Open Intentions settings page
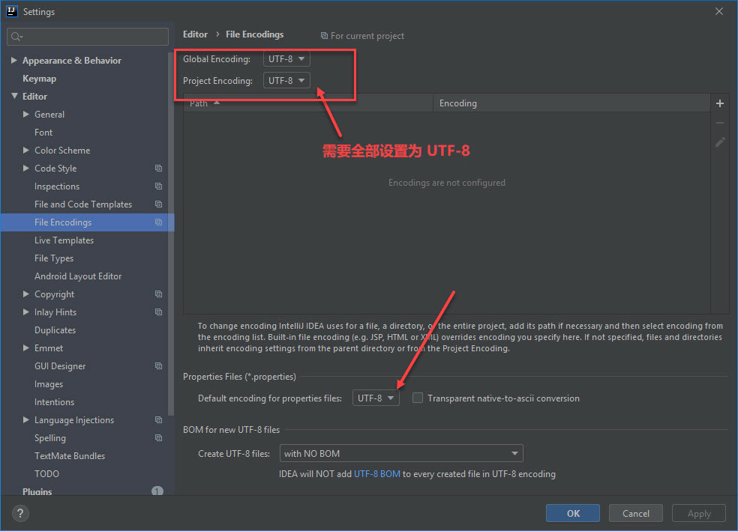 pos(54,401)
